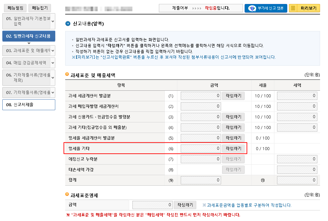
Task: Click the 세액 field for 과세 신용카드·현금영수증 발행분
Action: (297, 117)
